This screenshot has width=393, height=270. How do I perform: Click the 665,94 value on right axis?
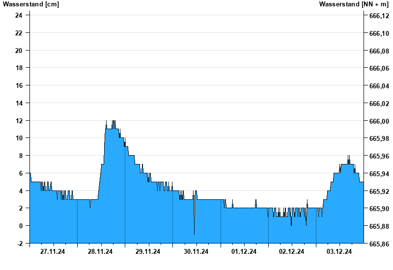pyautogui.click(x=379, y=174)
